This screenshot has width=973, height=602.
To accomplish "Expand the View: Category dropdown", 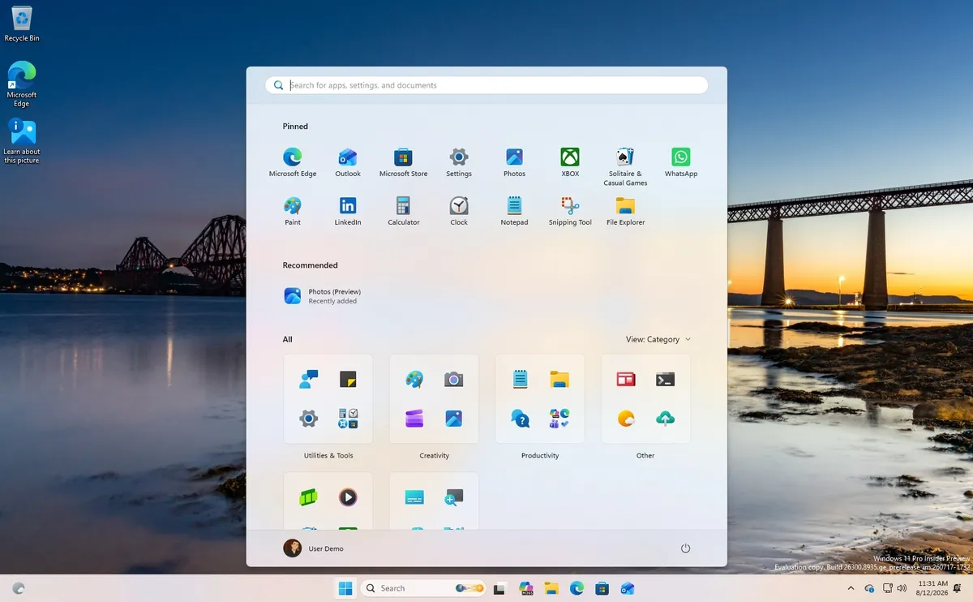I will (x=658, y=339).
